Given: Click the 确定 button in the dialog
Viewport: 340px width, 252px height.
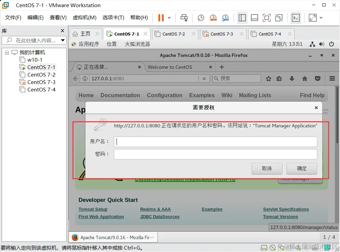Looking at the screenshot, I should pos(302,168).
